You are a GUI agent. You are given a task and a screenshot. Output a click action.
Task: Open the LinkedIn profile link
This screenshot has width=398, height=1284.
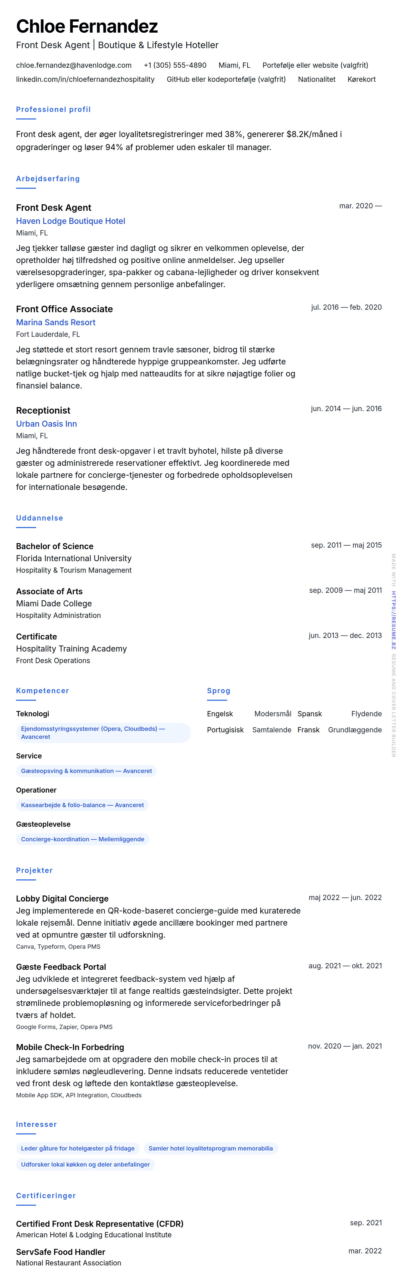pyautogui.click(x=85, y=79)
